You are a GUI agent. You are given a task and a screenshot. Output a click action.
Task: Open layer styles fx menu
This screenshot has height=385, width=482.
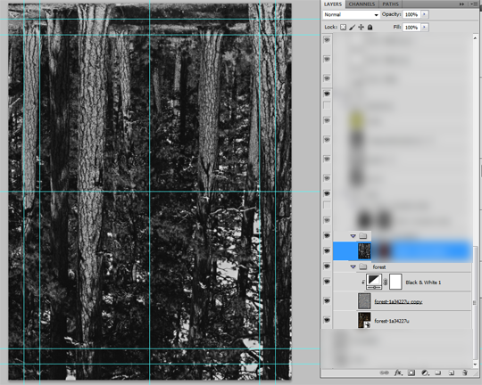398,373
